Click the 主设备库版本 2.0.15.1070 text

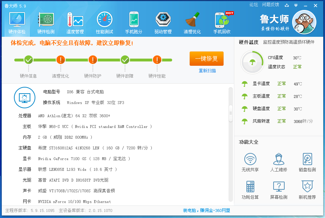point(86,210)
